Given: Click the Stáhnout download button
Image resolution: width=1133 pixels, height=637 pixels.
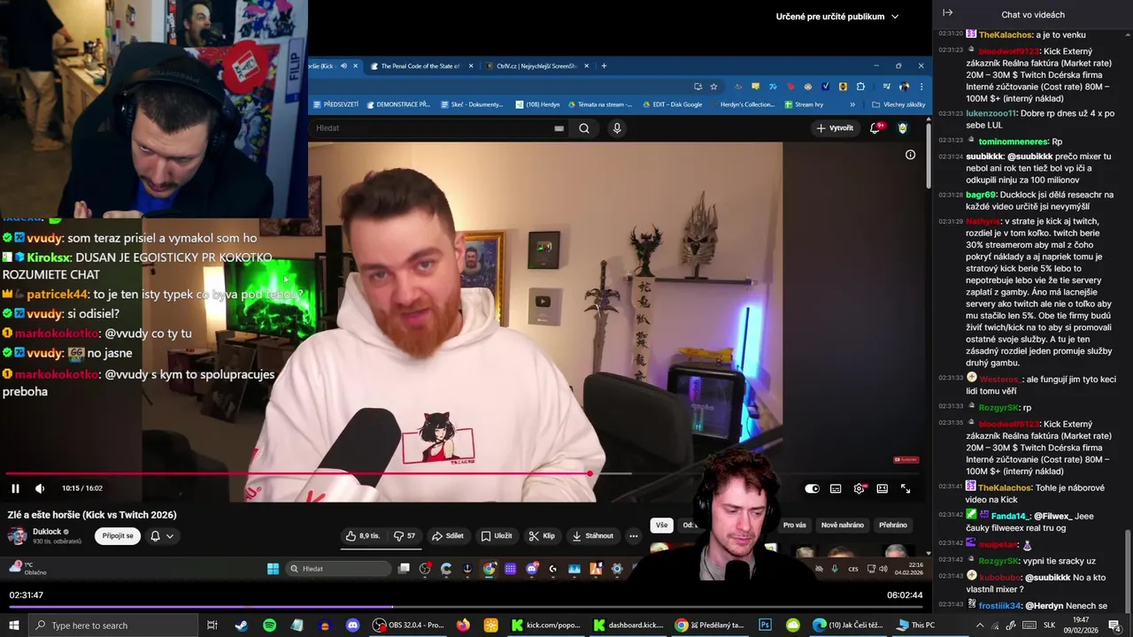Looking at the screenshot, I should click(x=593, y=536).
